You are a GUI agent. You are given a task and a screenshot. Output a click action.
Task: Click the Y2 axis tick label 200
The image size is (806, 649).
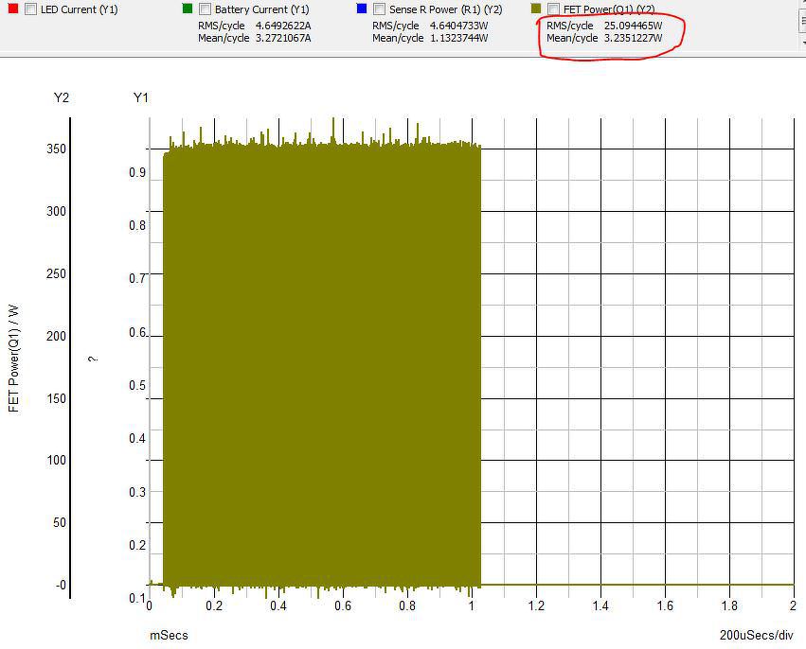56,336
